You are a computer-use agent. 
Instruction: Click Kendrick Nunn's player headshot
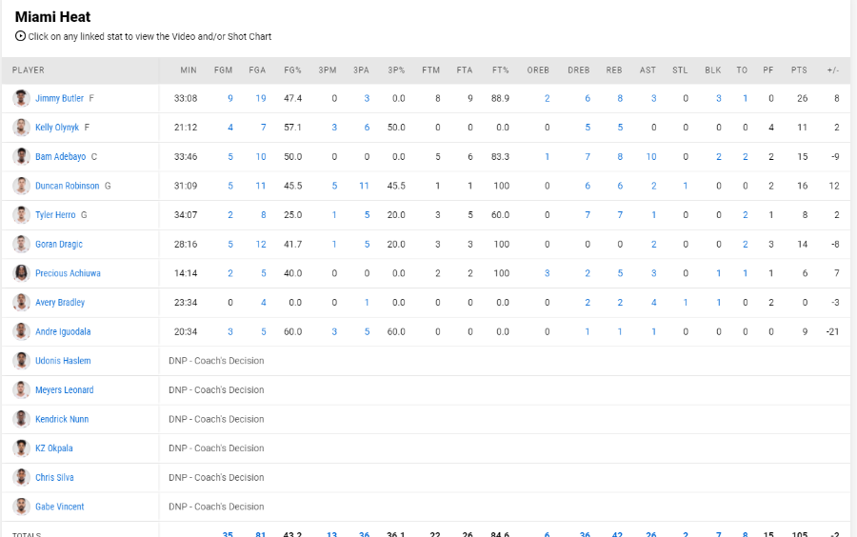(21, 419)
